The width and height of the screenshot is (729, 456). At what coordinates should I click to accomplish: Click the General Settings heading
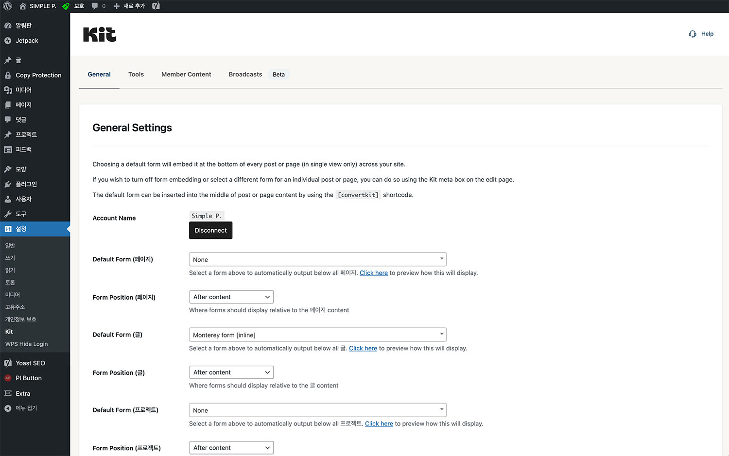coord(132,128)
